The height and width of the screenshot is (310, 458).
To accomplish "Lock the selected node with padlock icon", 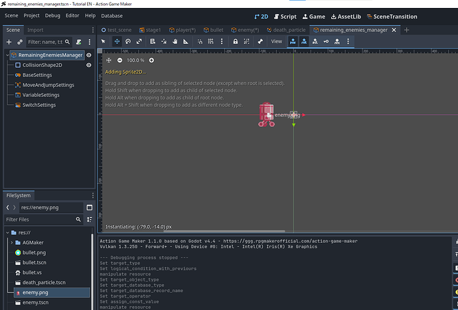I will click(x=235, y=41).
